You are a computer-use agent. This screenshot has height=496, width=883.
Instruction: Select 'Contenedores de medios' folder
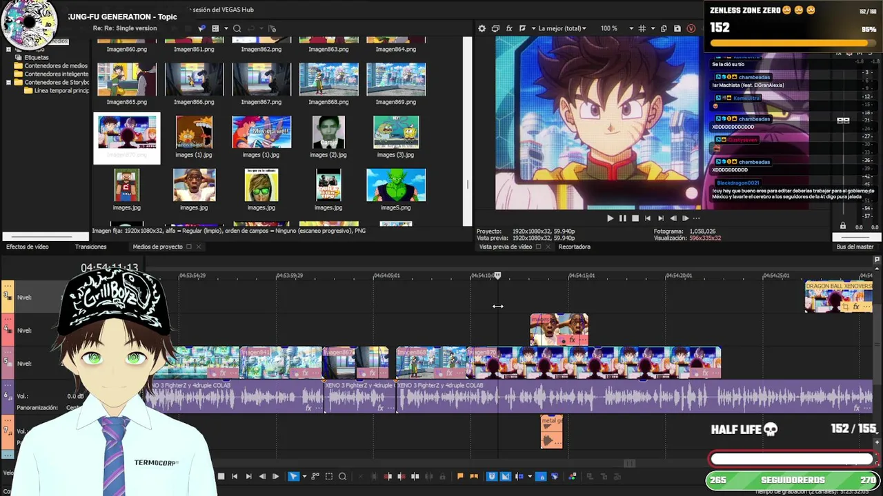click(56, 66)
